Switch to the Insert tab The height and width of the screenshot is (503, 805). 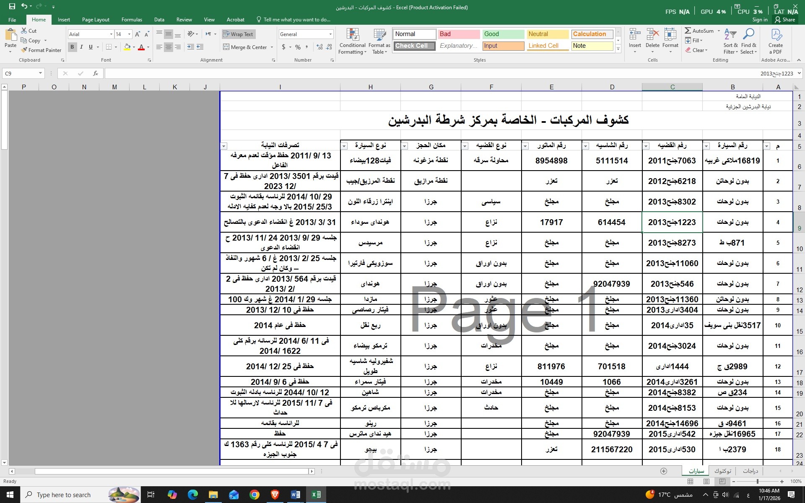tap(64, 20)
